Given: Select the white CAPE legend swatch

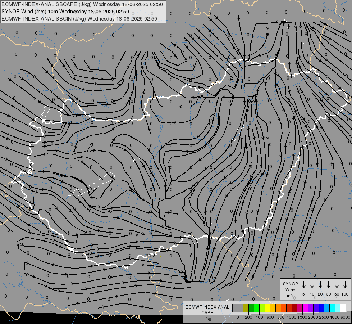Looking at the screenshot, I should (343, 308).
